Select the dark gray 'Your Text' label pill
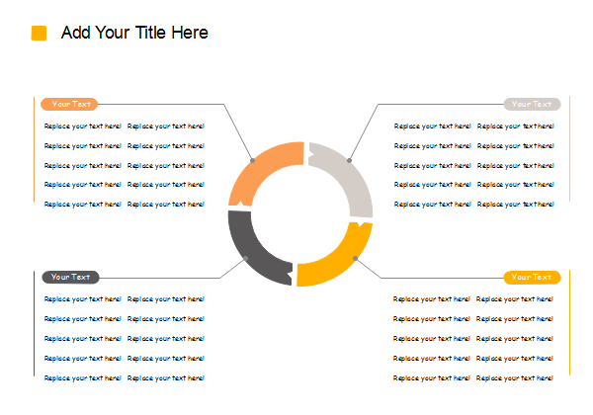Viewport: 593px width, 415px height. click(70, 278)
